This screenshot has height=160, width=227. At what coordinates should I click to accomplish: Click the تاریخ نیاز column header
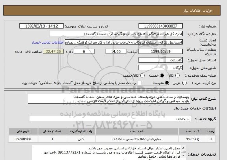coord(23,131)
